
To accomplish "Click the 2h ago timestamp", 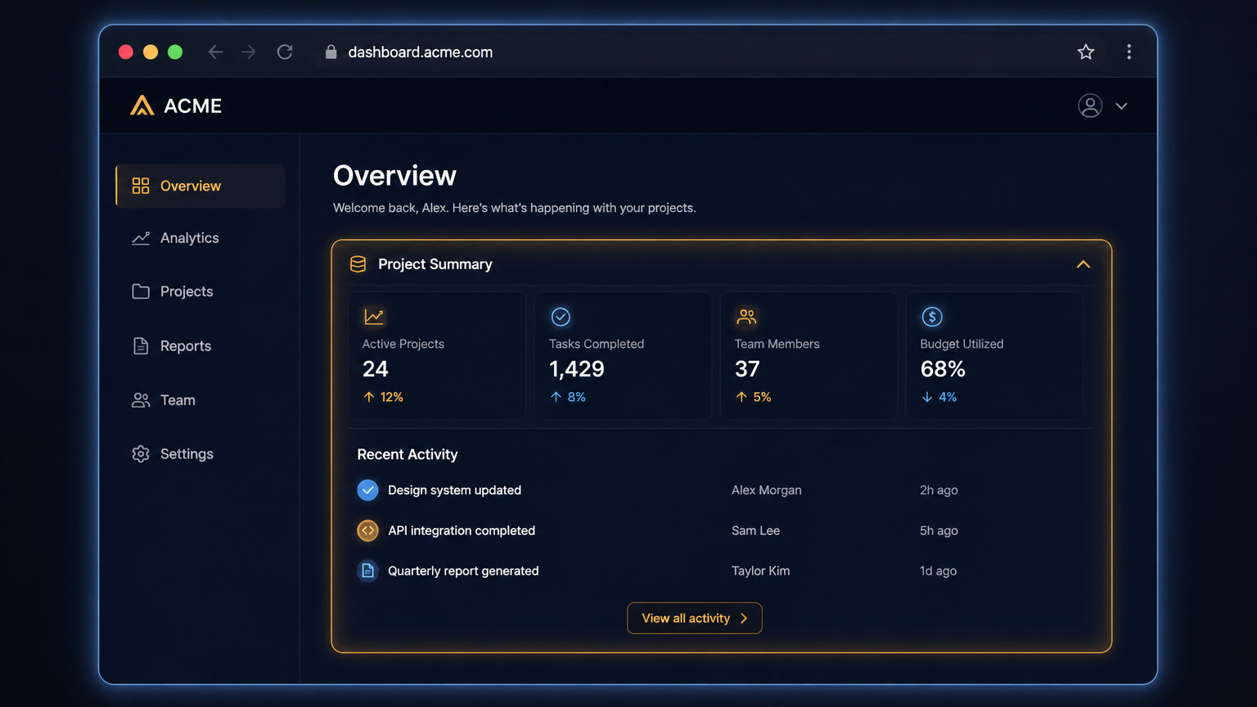I will [x=939, y=490].
